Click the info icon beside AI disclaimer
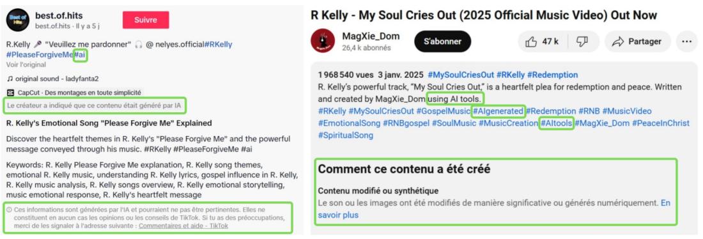The height and width of the screenshot is (239, 703). coord(9,210)
